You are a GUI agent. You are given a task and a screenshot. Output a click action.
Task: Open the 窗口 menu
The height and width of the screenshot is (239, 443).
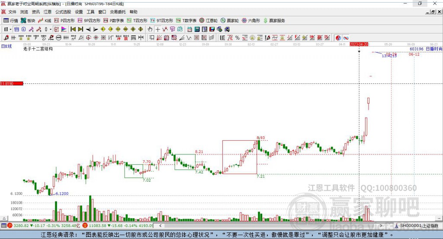click(102, 12)
